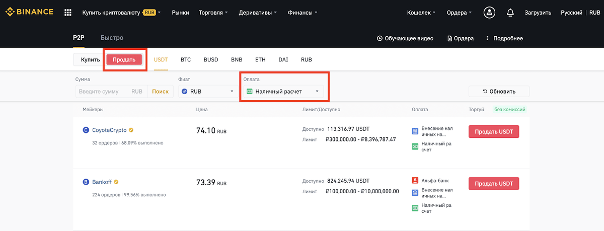604x231 pixels.
Task: Select the ETH asset tab
Action: (260, 59)
